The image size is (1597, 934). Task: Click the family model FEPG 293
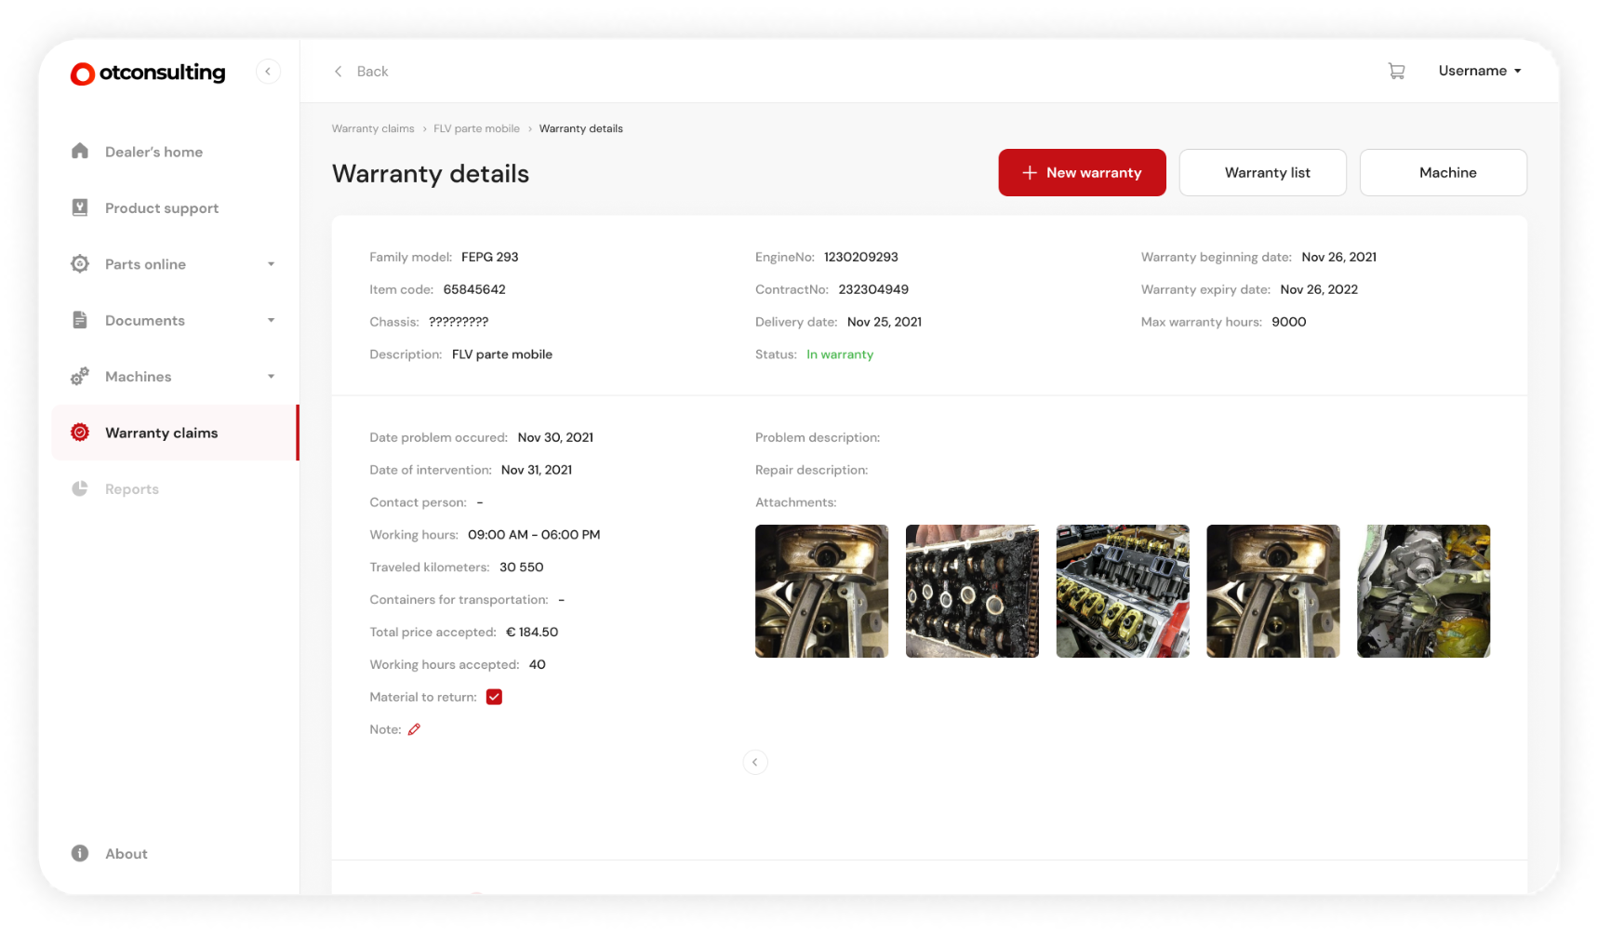(x=490, y=257)
